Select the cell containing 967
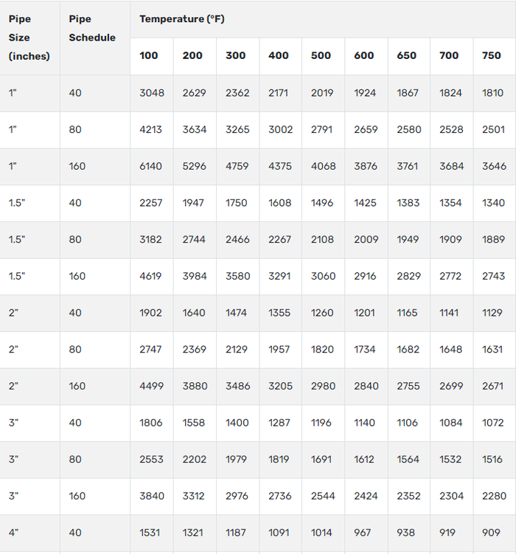The image size is (516, 554). point(364,533)
